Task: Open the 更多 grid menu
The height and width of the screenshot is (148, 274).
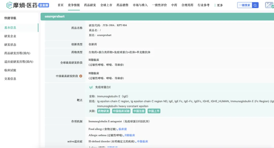Action: 218,5
